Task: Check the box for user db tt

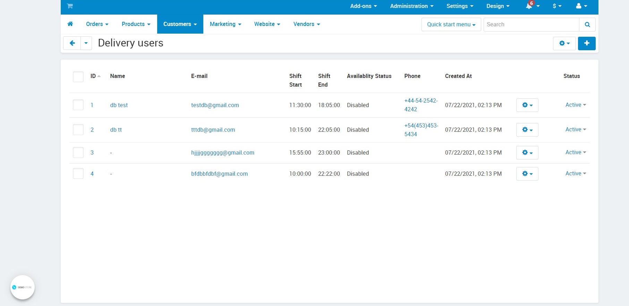Action: [x=78, y=130]
